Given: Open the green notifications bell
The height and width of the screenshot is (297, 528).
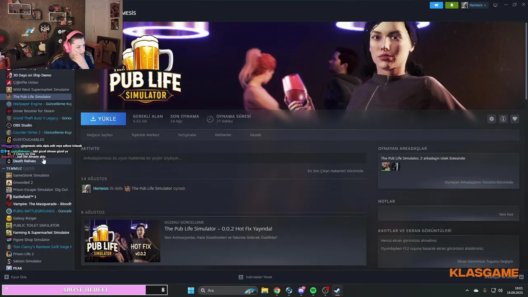Looking at the screenshot, I should tap(452, 5).
